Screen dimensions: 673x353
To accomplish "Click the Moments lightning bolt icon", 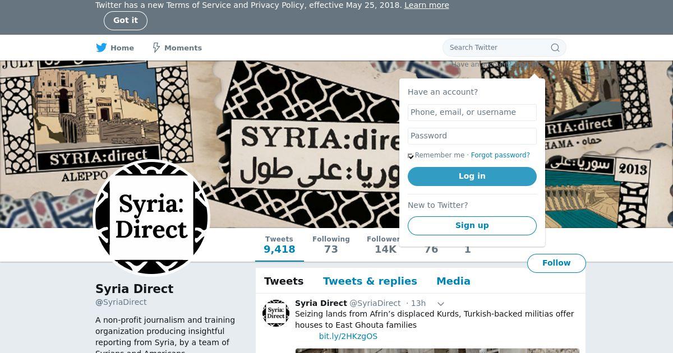I will click(156, 48).
